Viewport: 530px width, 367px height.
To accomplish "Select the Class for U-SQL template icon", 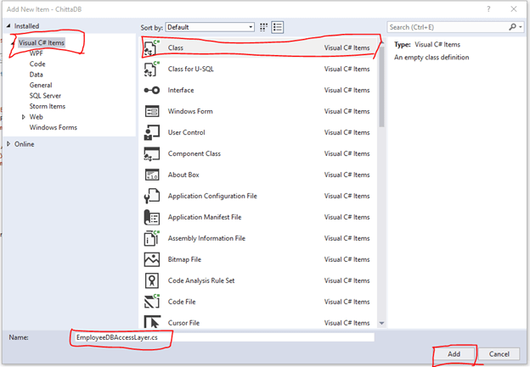I will tap(152, 70).
